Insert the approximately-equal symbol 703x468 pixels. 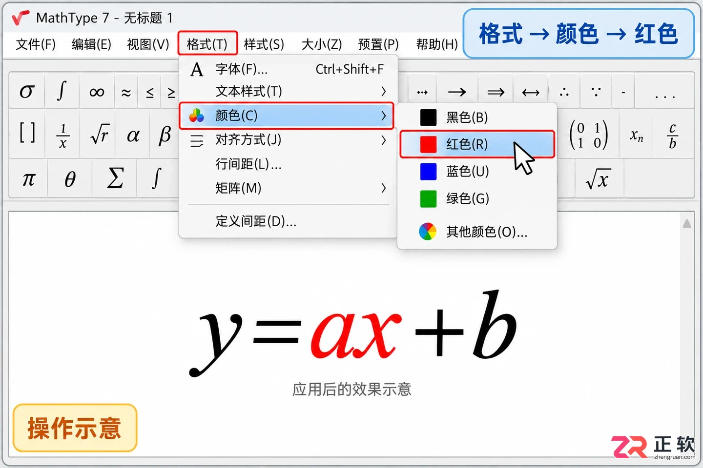click(126, 91)
